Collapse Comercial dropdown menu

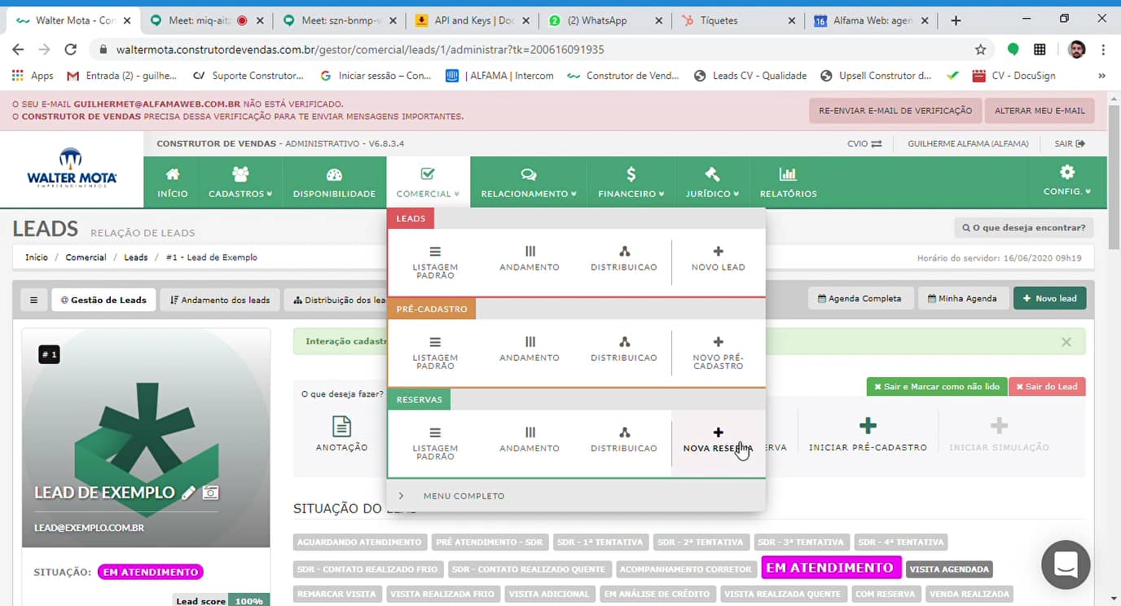pos(428,182)
